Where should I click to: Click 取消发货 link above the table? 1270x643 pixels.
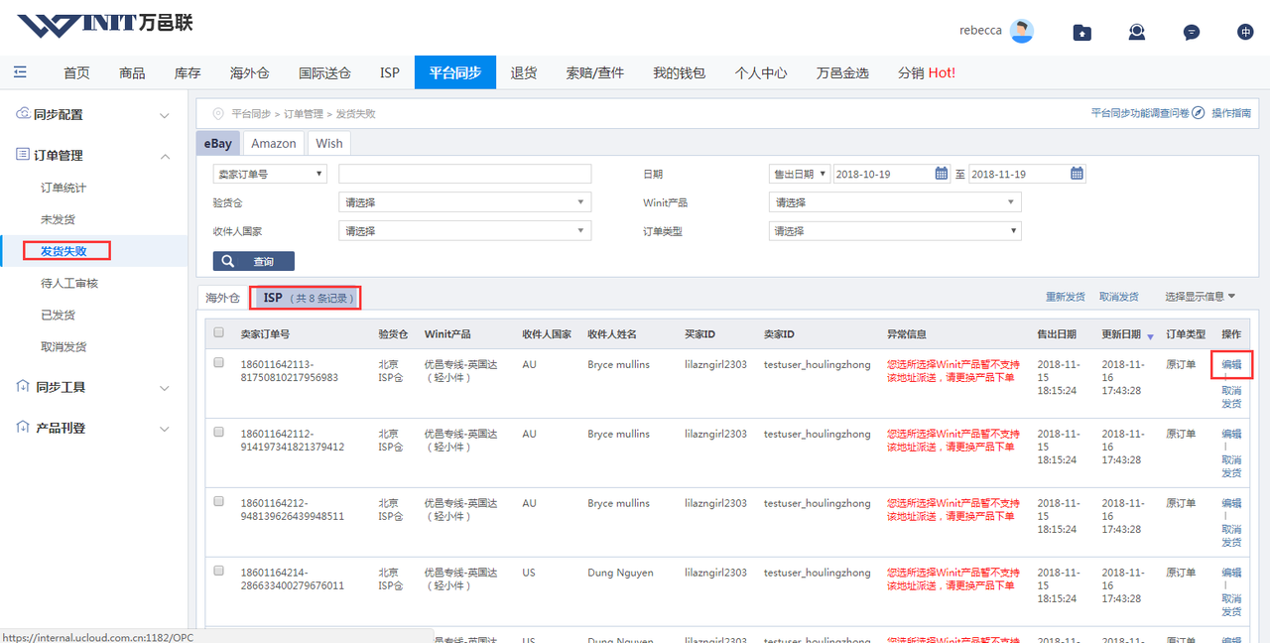click(x=1119, y=297)
